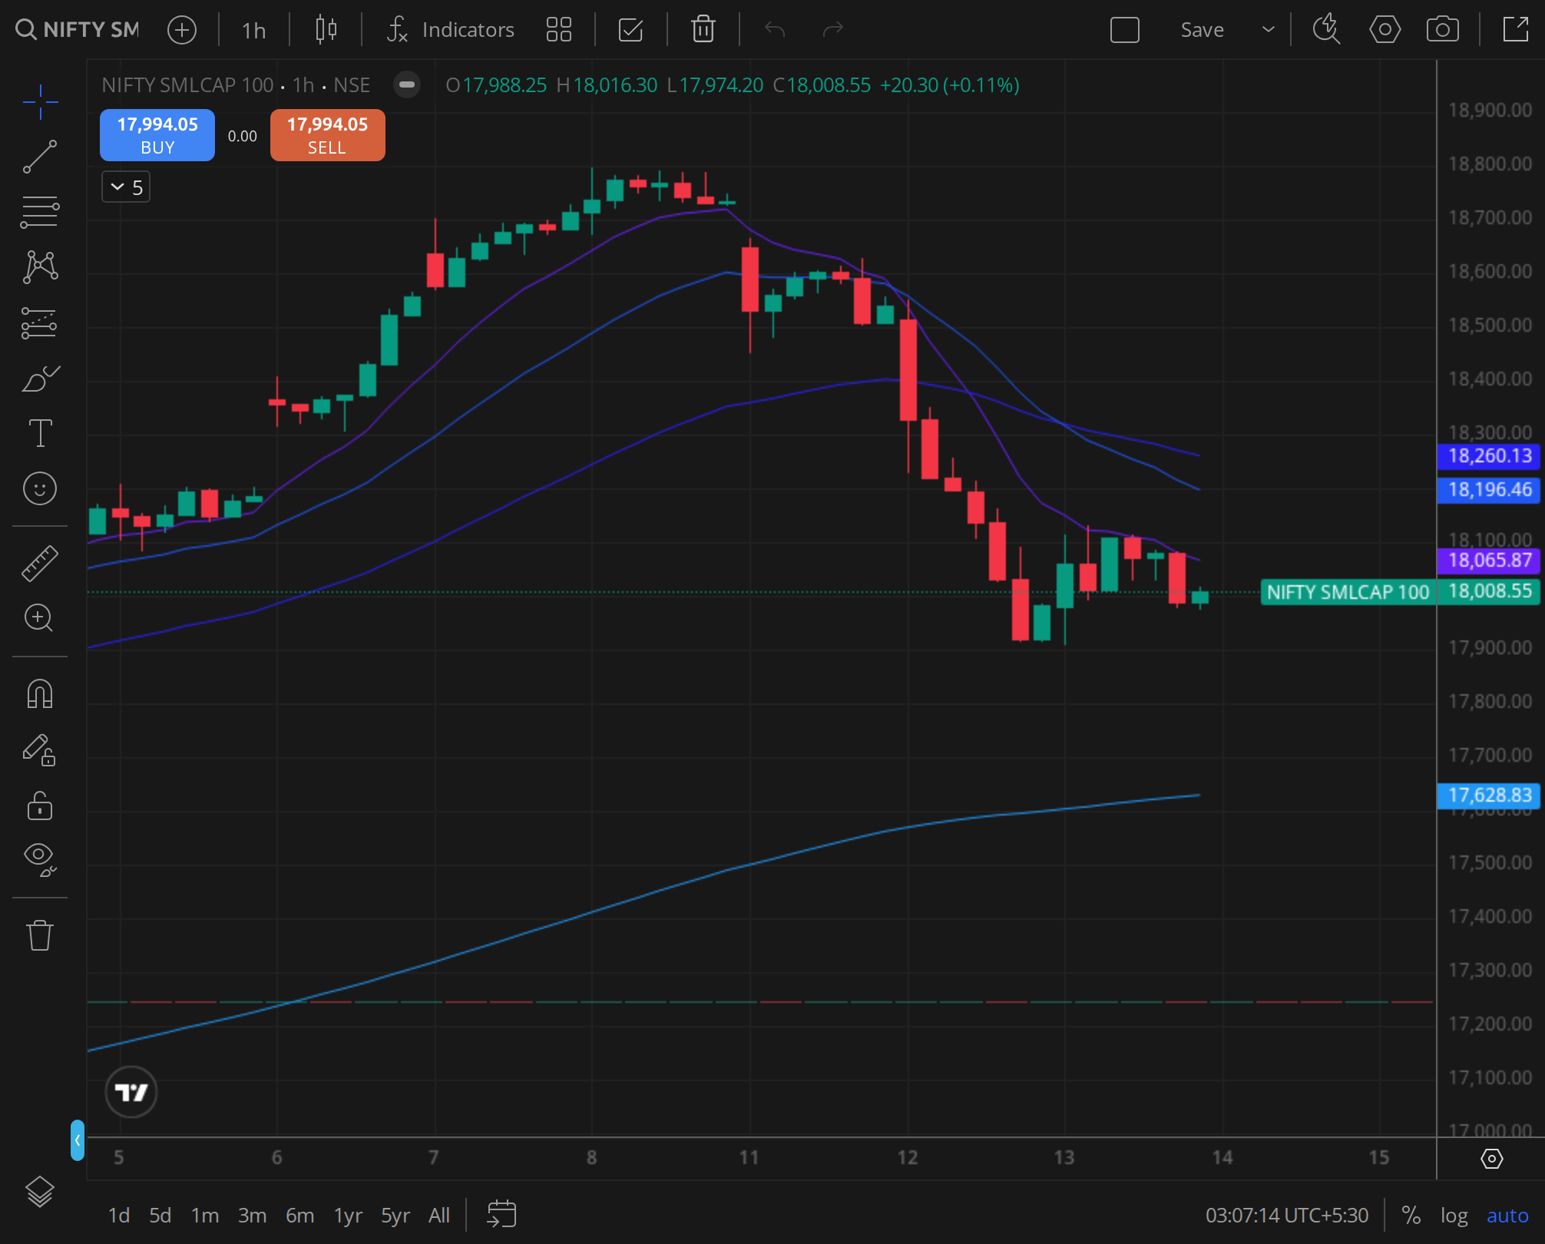Activate the zoom in tool

coord(40,618)
